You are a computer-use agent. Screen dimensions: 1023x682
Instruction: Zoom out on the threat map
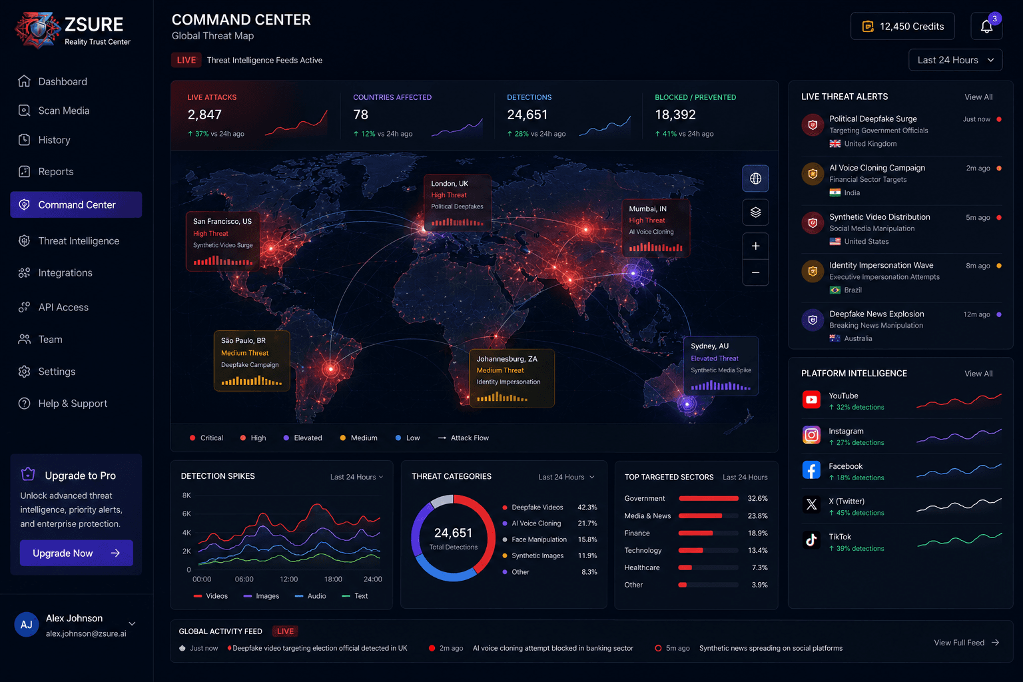coord(755,272)
